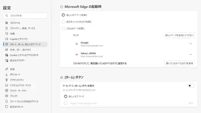Open 外観 appearance icon in sidebar
The width and height of the screenshot is (201, 113).
(7, 34)
